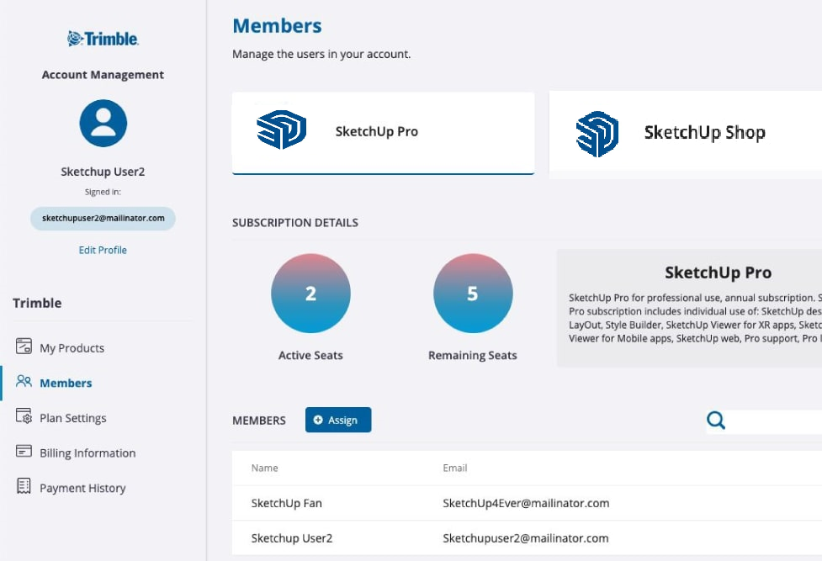Switch to the SketchUp Shop tab
The height and width of the screenshot is (561, 822).
click(685, 135)
